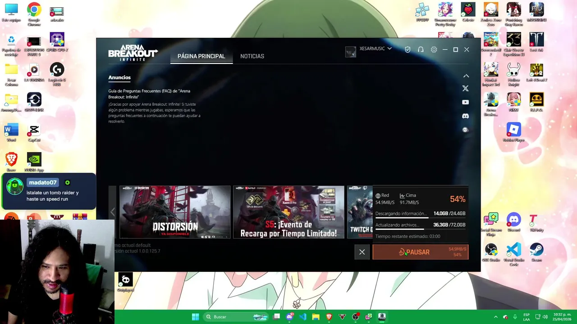The image size is (577, 324).
Task: Open Steam desktop shortcut
Action: click(536, 252)
